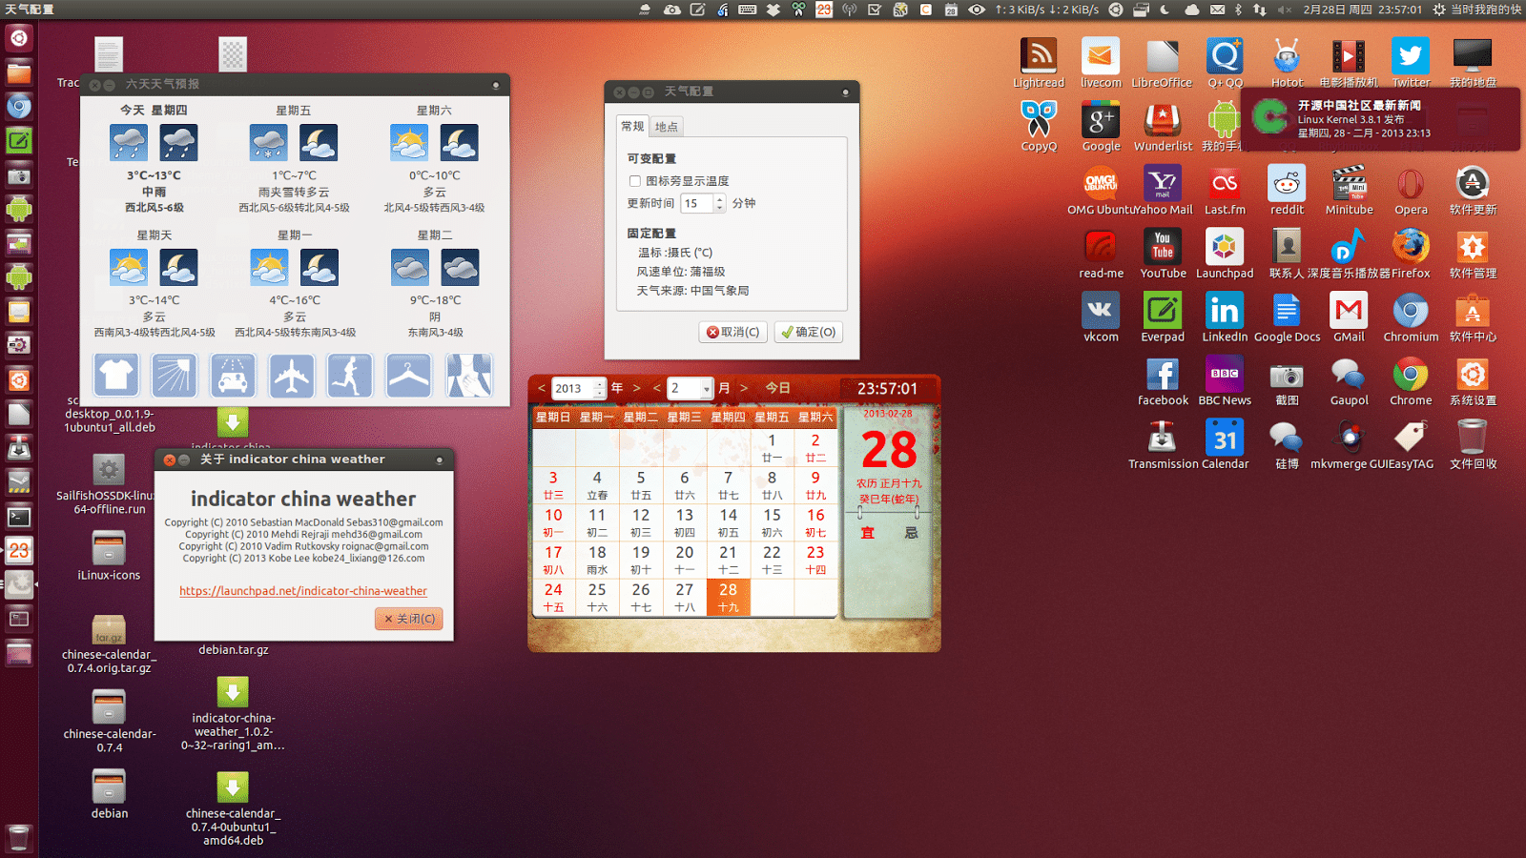This screenshot has height=858, width=1526.
Task: Click 今日 to jump to today
Action: (777, 388)
